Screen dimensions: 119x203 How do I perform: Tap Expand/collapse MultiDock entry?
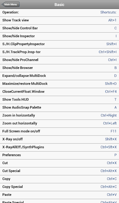point(59,76)
